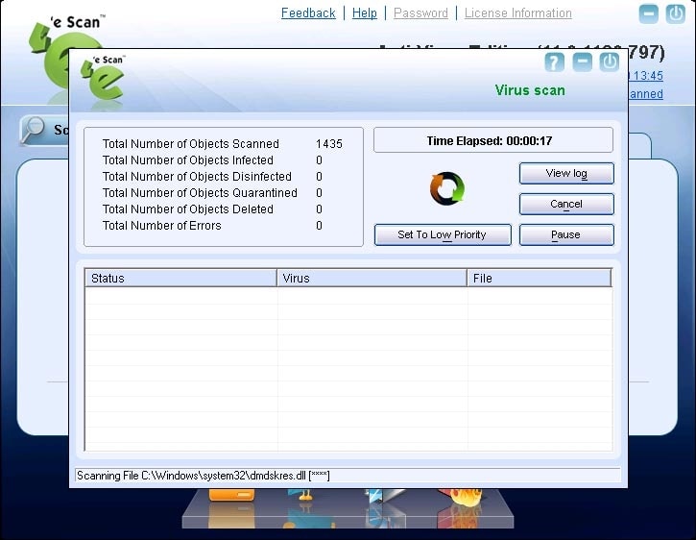
Task: Close Virus scan dialog with power icon
Action: click(609, 62)
